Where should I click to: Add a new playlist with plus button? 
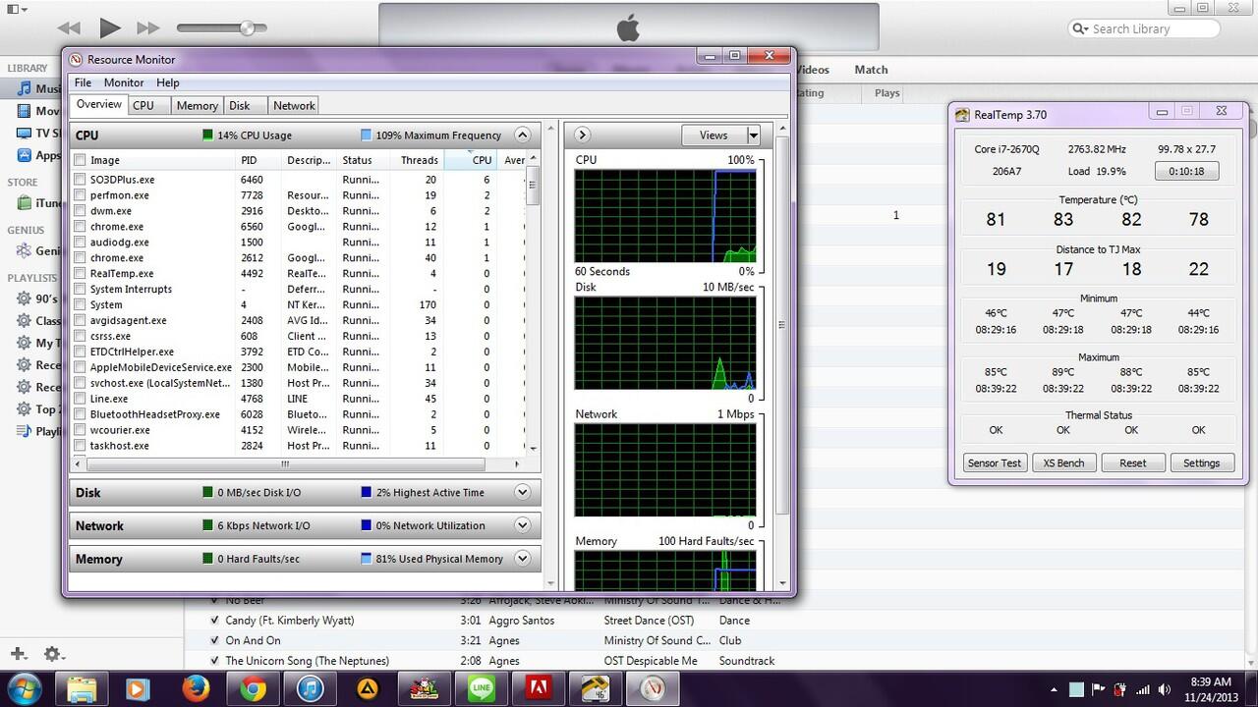coord(18,654)
